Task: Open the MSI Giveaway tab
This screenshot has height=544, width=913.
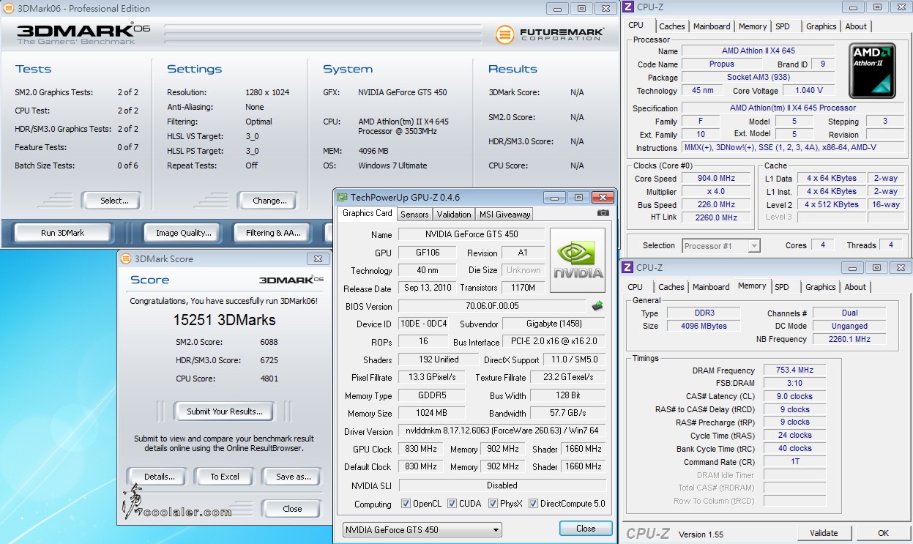Action: pos(504,215)
